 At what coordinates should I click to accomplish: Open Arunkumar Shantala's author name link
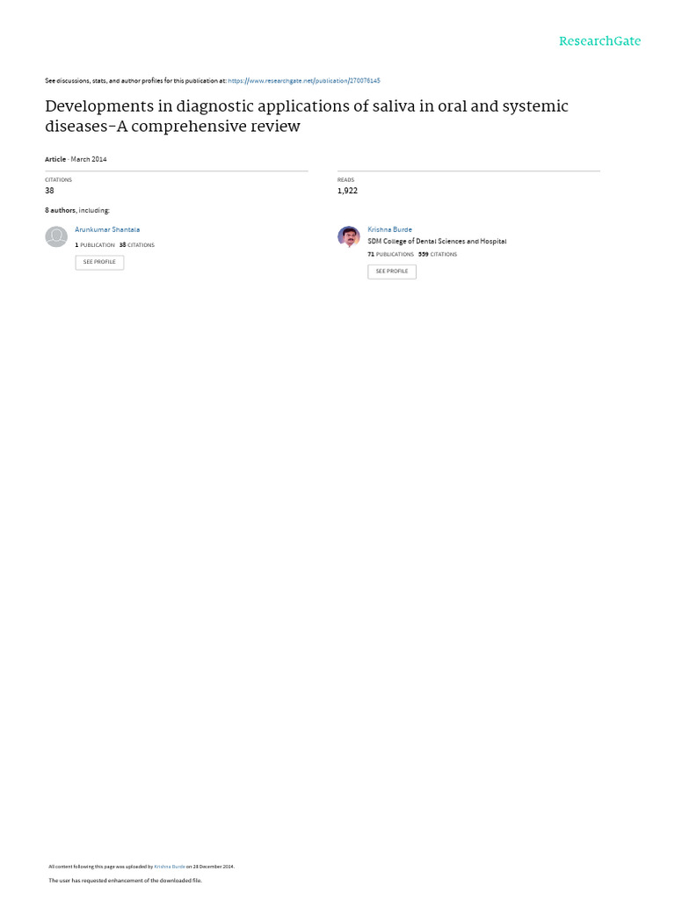(107, 229)
